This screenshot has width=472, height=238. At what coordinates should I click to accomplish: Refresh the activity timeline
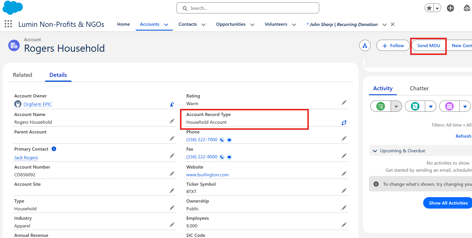(463, 136)
